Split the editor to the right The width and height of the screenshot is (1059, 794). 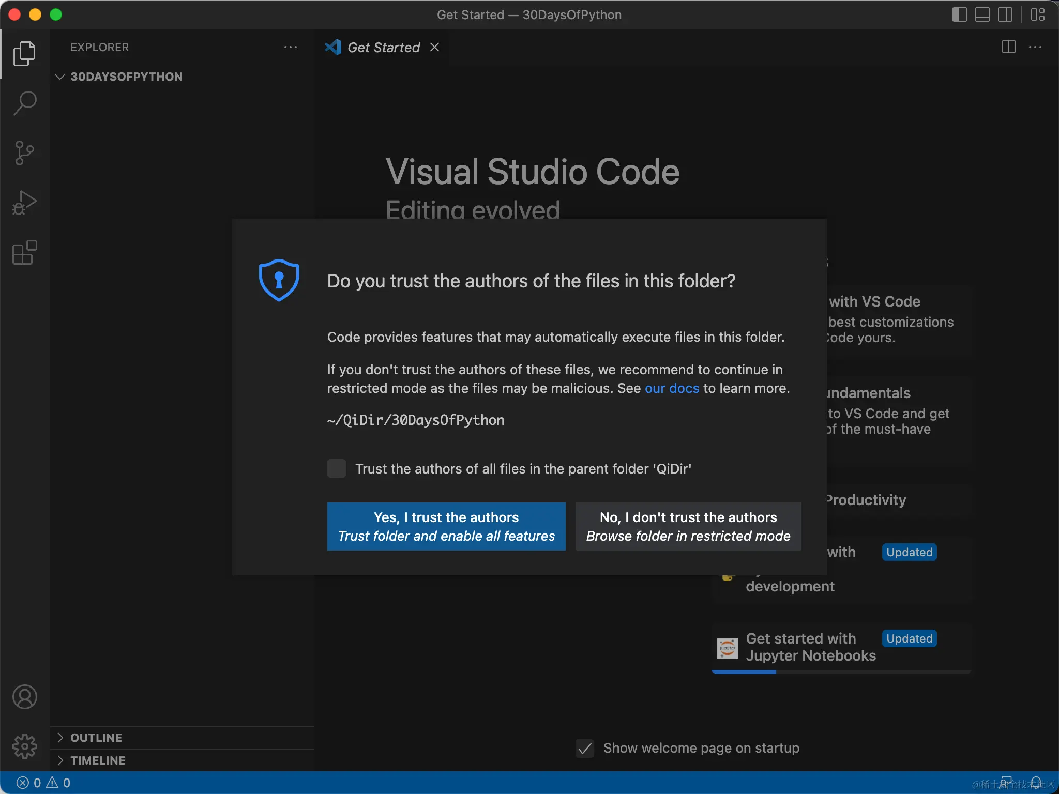[x=1008, y=47]
